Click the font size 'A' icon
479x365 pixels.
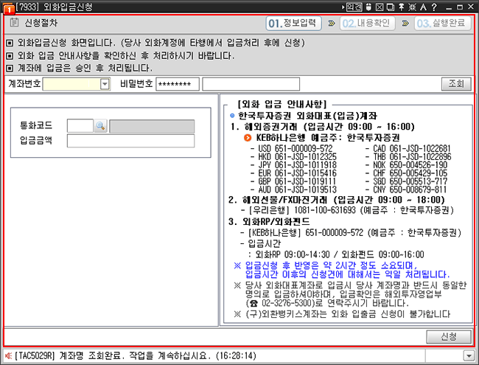point(423,7)
